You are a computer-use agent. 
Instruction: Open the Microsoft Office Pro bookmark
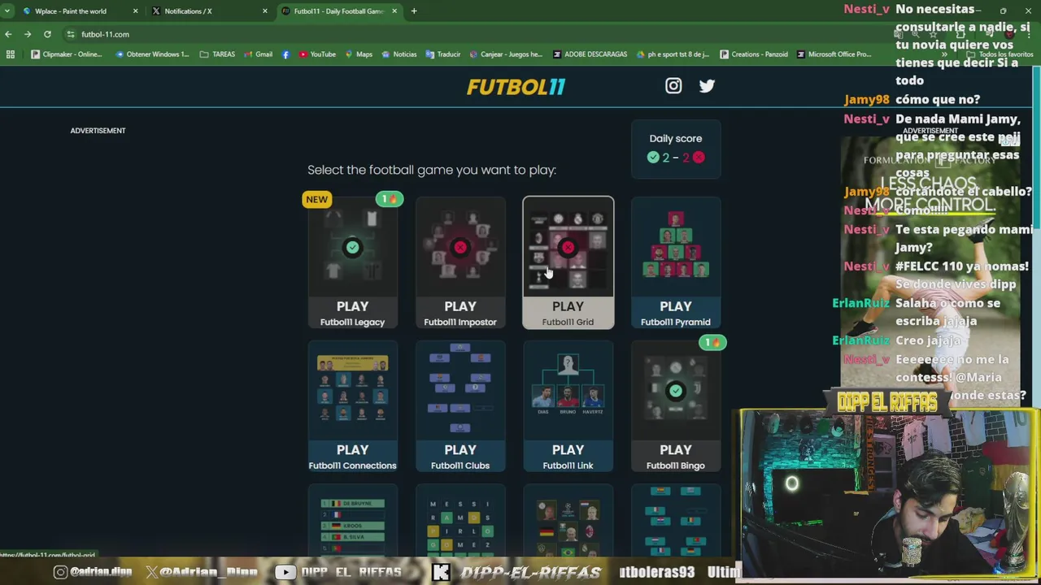[835, 54]
